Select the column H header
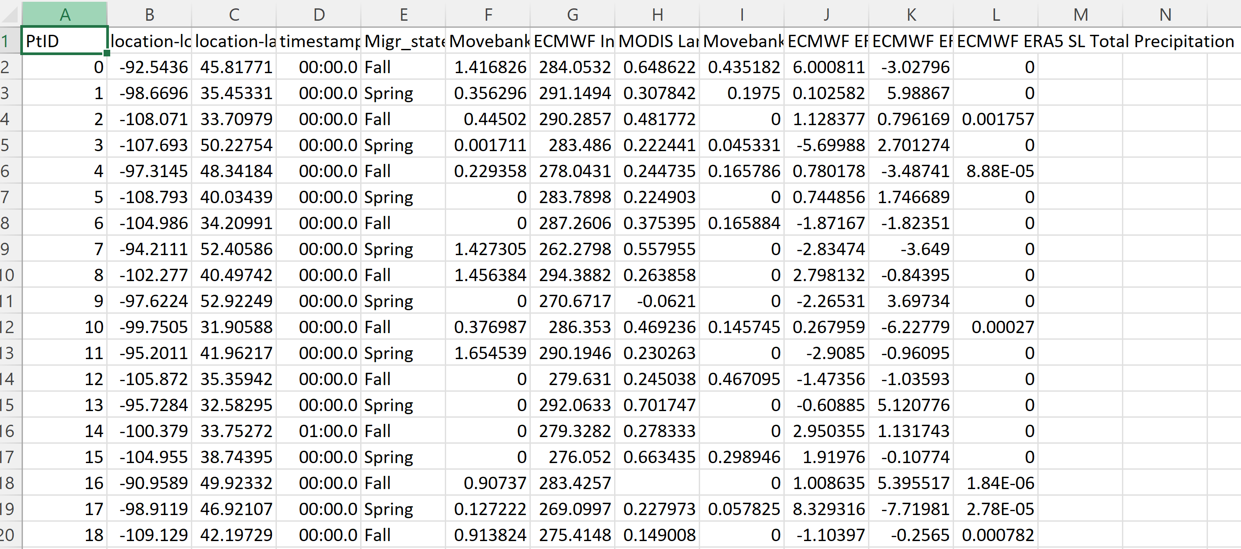This screenshot has width=1241, height=549. pos(657,15)
